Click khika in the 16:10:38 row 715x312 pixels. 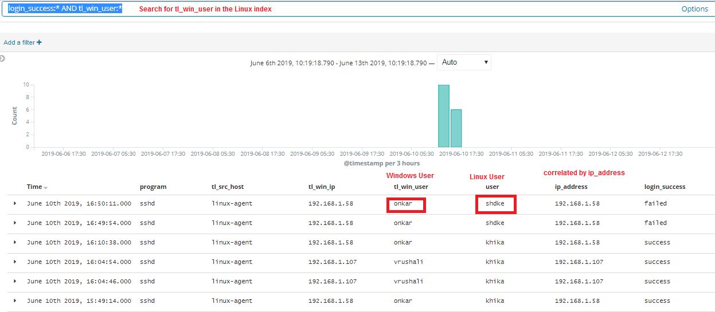(495, 243)
